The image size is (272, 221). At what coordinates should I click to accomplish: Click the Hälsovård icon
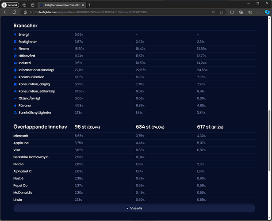(x=15, y=56)
